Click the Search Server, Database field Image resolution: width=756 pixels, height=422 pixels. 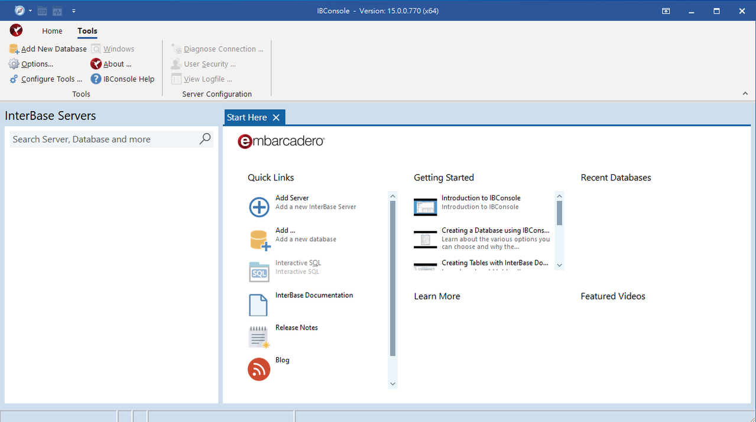(103, 139)
